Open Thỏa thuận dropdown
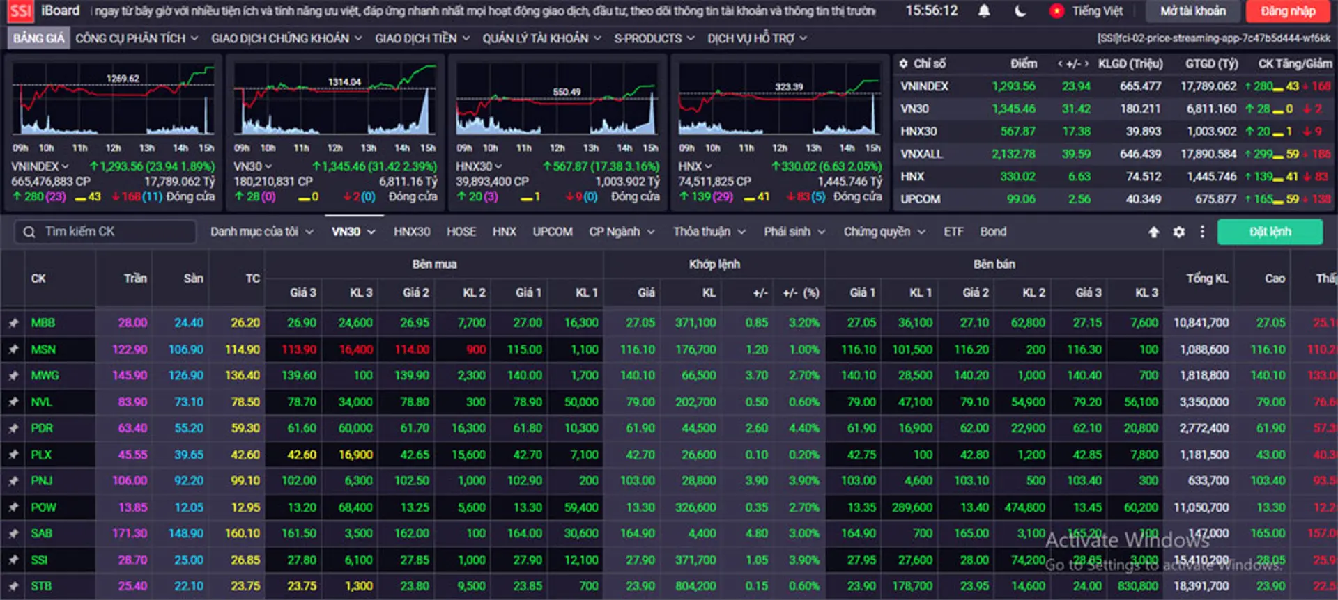 tap(709, 232)
